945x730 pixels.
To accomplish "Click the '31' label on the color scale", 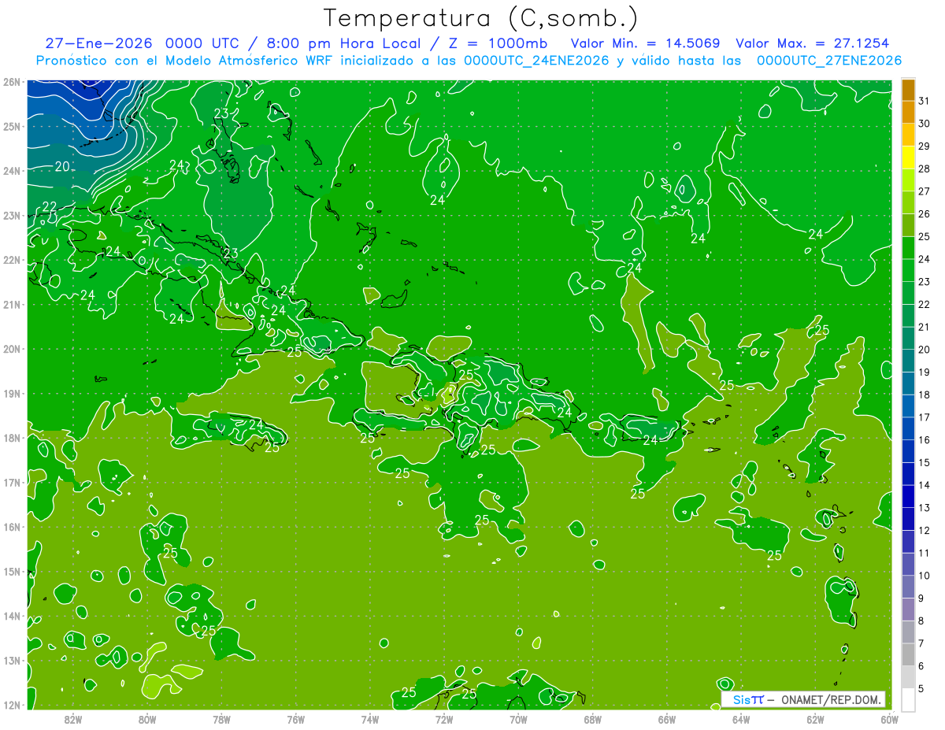I will click(x=925, y=101).
